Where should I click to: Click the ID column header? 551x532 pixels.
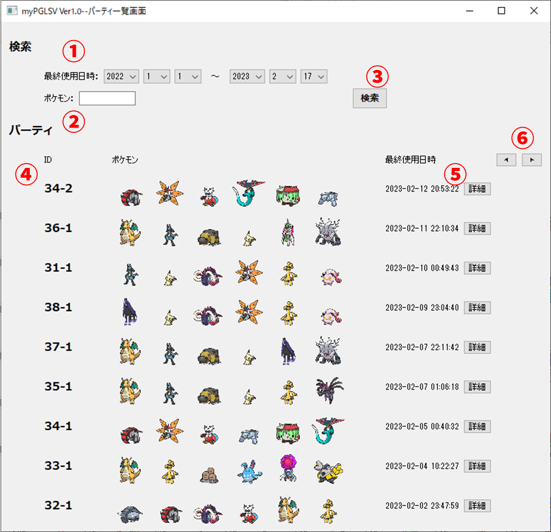click(48, 160)
